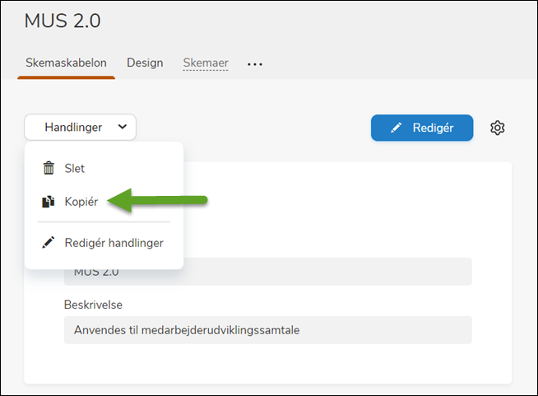Collapse the Handlinger dropdown using its chevron
Image resolution: width=538 pixels, height=396 pixels.
point(122,127)
